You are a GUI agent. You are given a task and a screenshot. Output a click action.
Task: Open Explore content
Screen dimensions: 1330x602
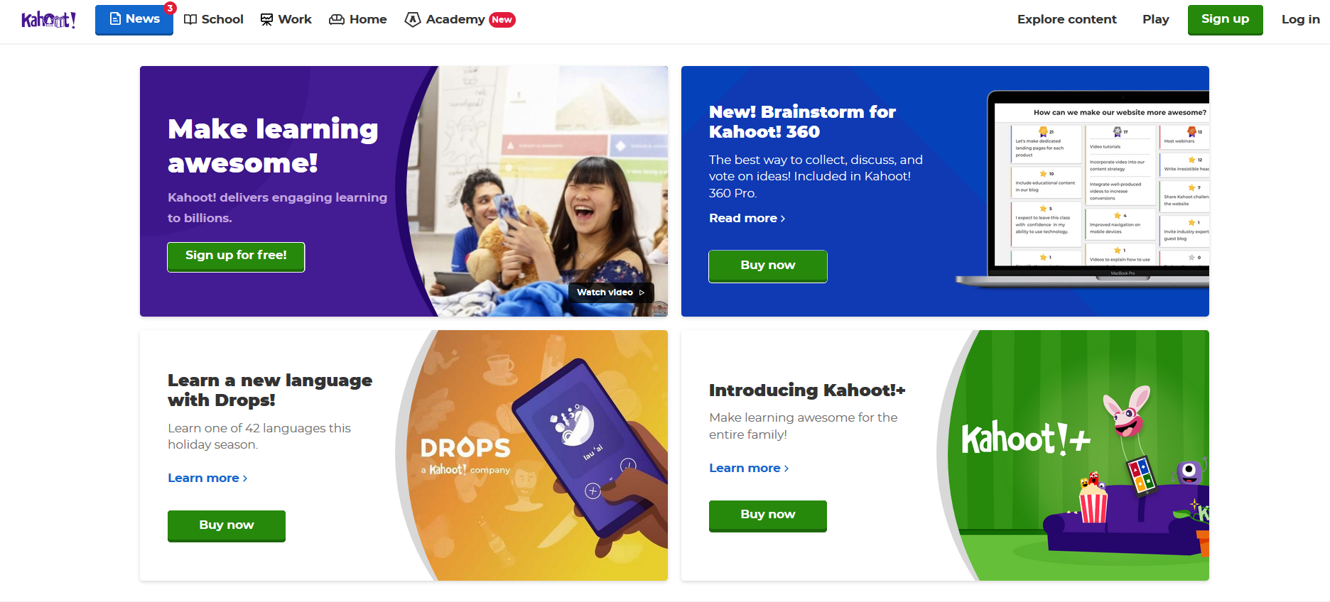[1066, 19]
